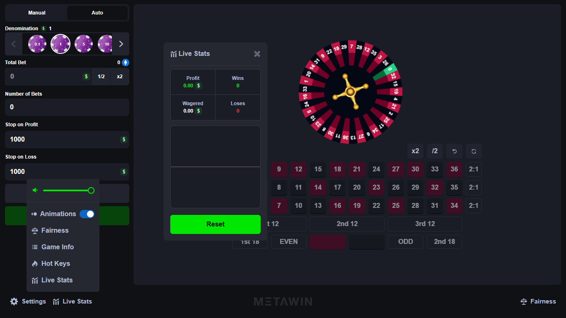Click the right chip carousel arrow
This screenshot has width=566, height=318.
coord(121,44)
